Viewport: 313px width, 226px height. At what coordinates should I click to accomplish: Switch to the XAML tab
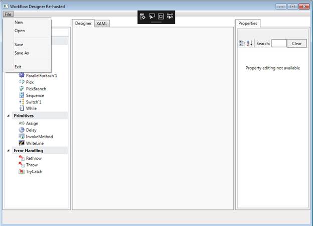tap(102, 24)
